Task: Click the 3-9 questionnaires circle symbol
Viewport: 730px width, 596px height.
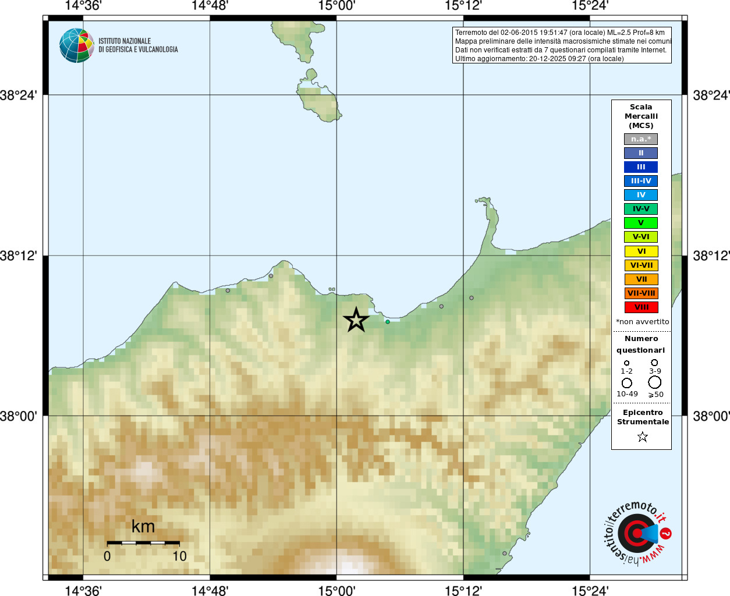Action: (654, 363)
